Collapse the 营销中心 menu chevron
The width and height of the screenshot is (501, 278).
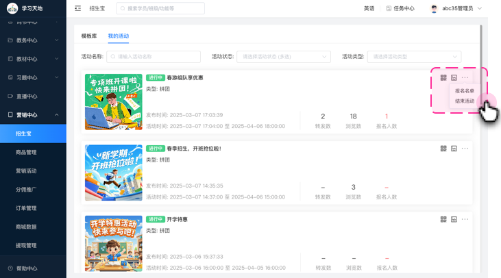click(57, 114)
